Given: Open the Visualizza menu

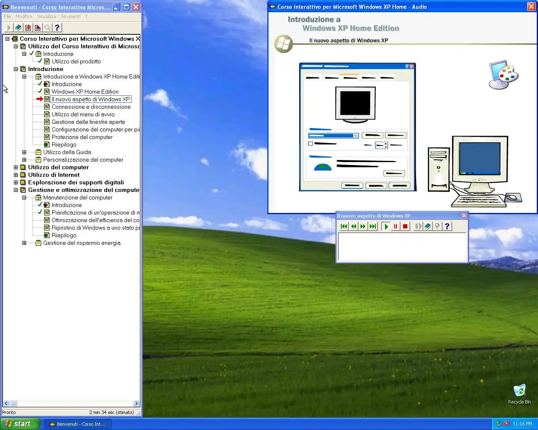Looking at the screenshot, I should [x=46, y=16].
